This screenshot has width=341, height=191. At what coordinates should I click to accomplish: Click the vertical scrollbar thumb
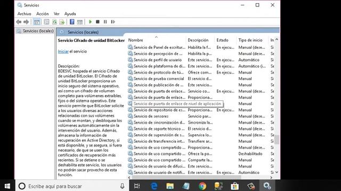(277, 140)
